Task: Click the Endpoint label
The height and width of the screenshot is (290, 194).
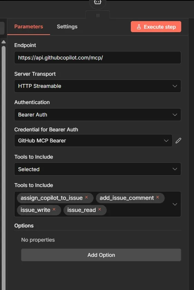Action: click(25, 45)
